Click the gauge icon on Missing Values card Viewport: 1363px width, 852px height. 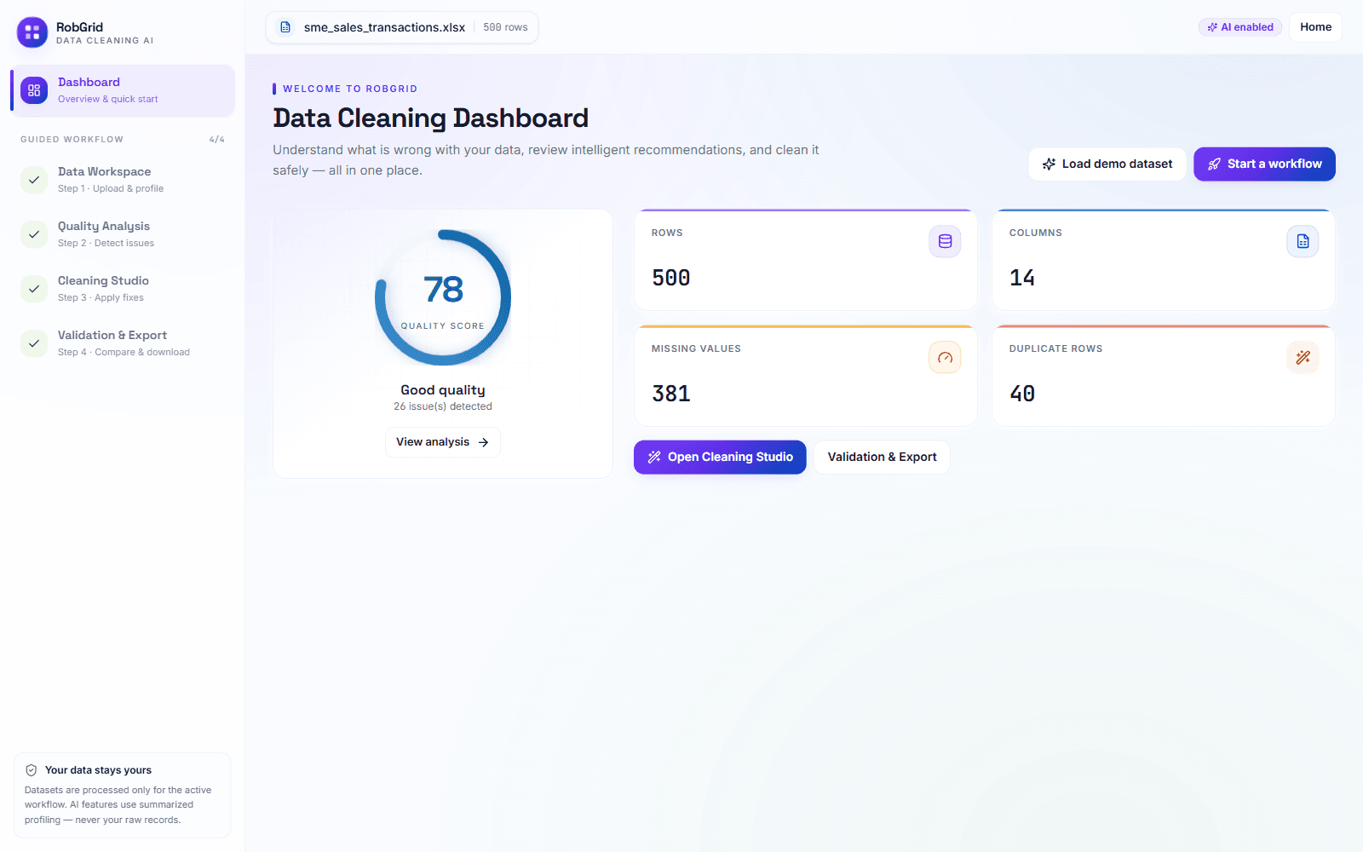pos(945,357)
